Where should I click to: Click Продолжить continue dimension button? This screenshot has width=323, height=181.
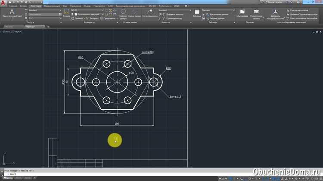[x=108, y=18]
